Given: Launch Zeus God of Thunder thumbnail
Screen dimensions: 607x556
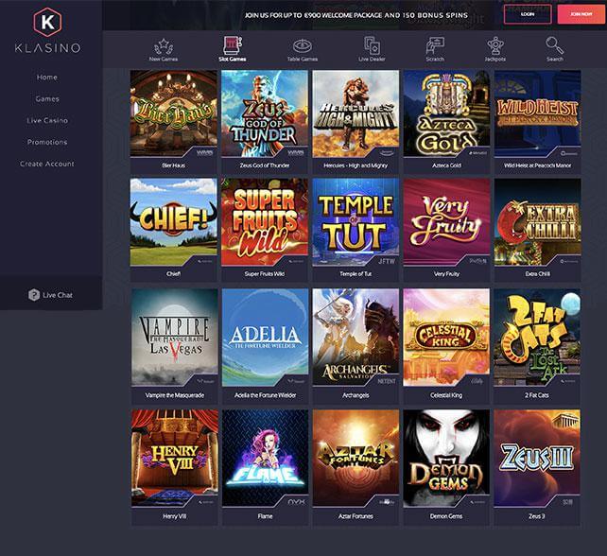Looking at the screenshot, I should tap(265, 113).
